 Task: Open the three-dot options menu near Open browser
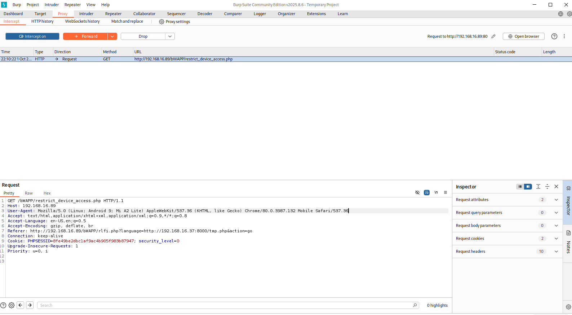(x=564, y=36)
